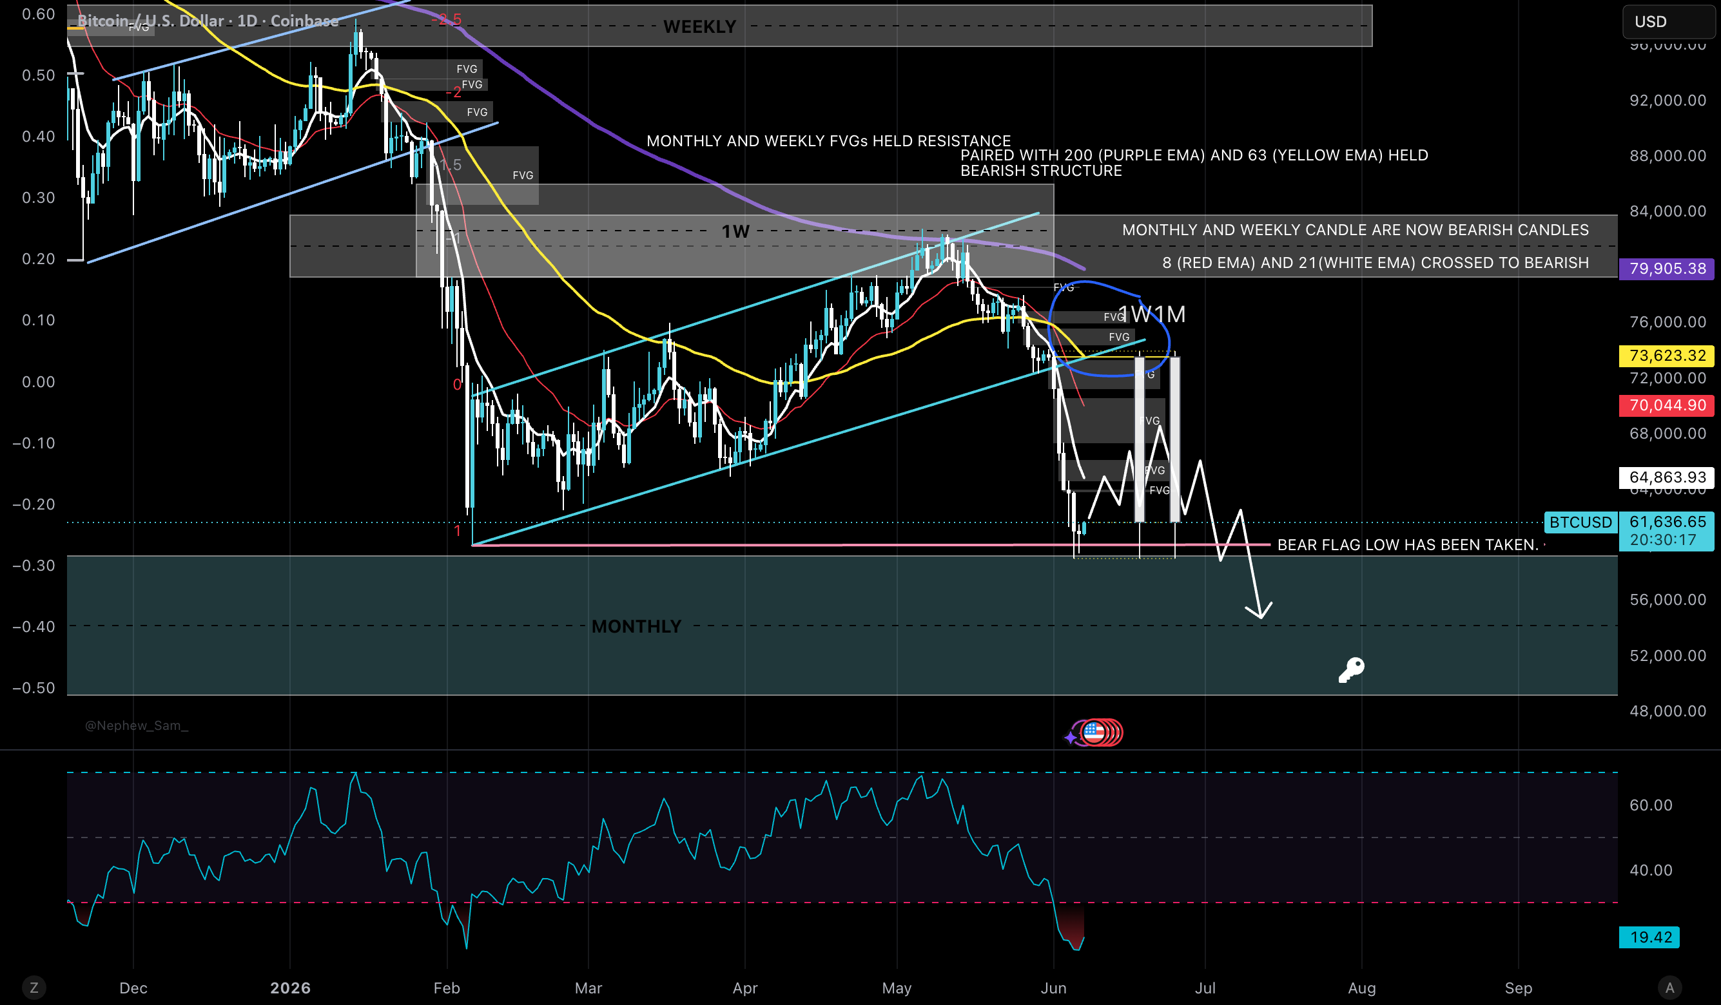Click the 2026 label on time axis
The image size is (1721, 1005).
pos(290,988)
